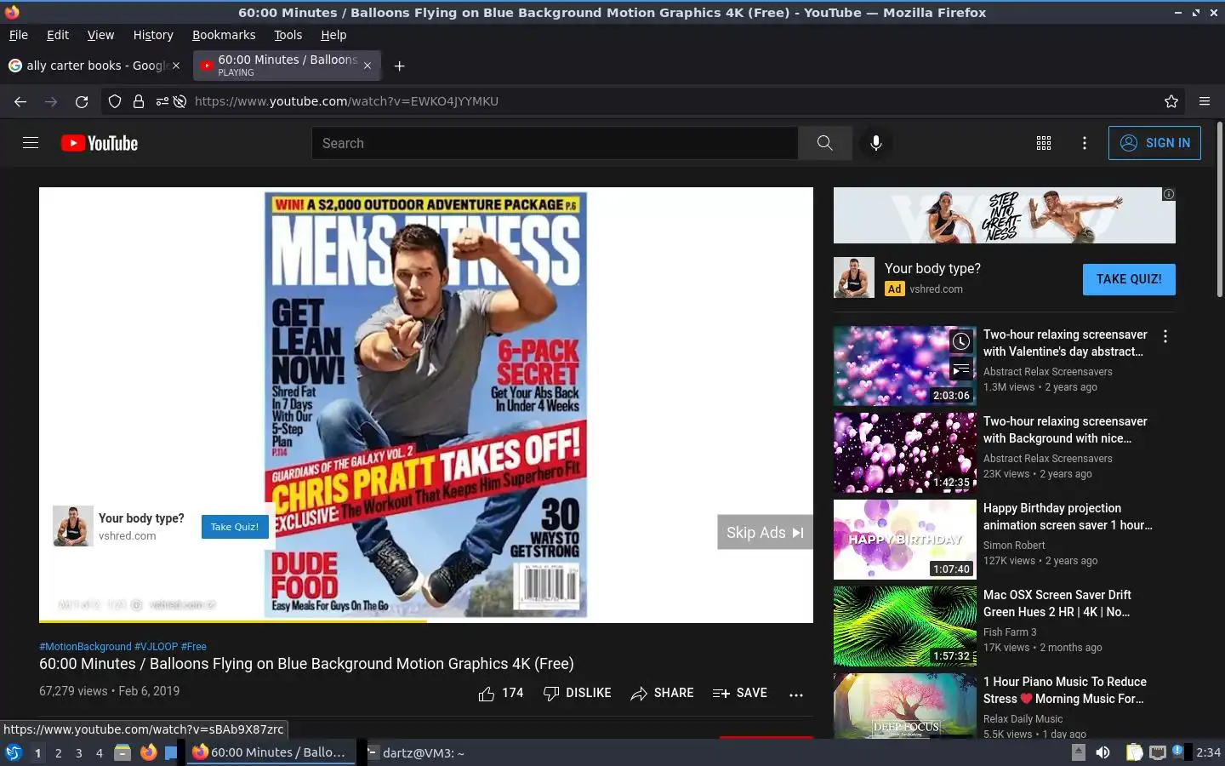Open the Edit menu

click(58, 35)
